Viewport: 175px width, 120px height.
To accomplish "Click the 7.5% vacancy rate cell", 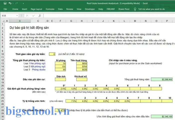I will click(71, 101).
